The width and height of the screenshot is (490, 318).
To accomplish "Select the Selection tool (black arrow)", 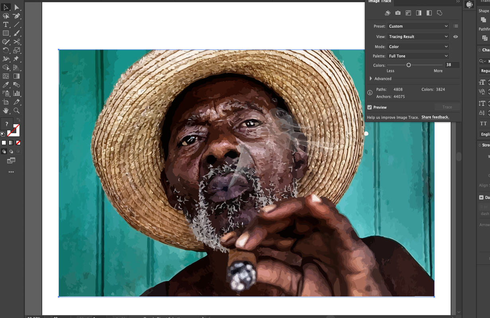I will click(x=6, y=8).
